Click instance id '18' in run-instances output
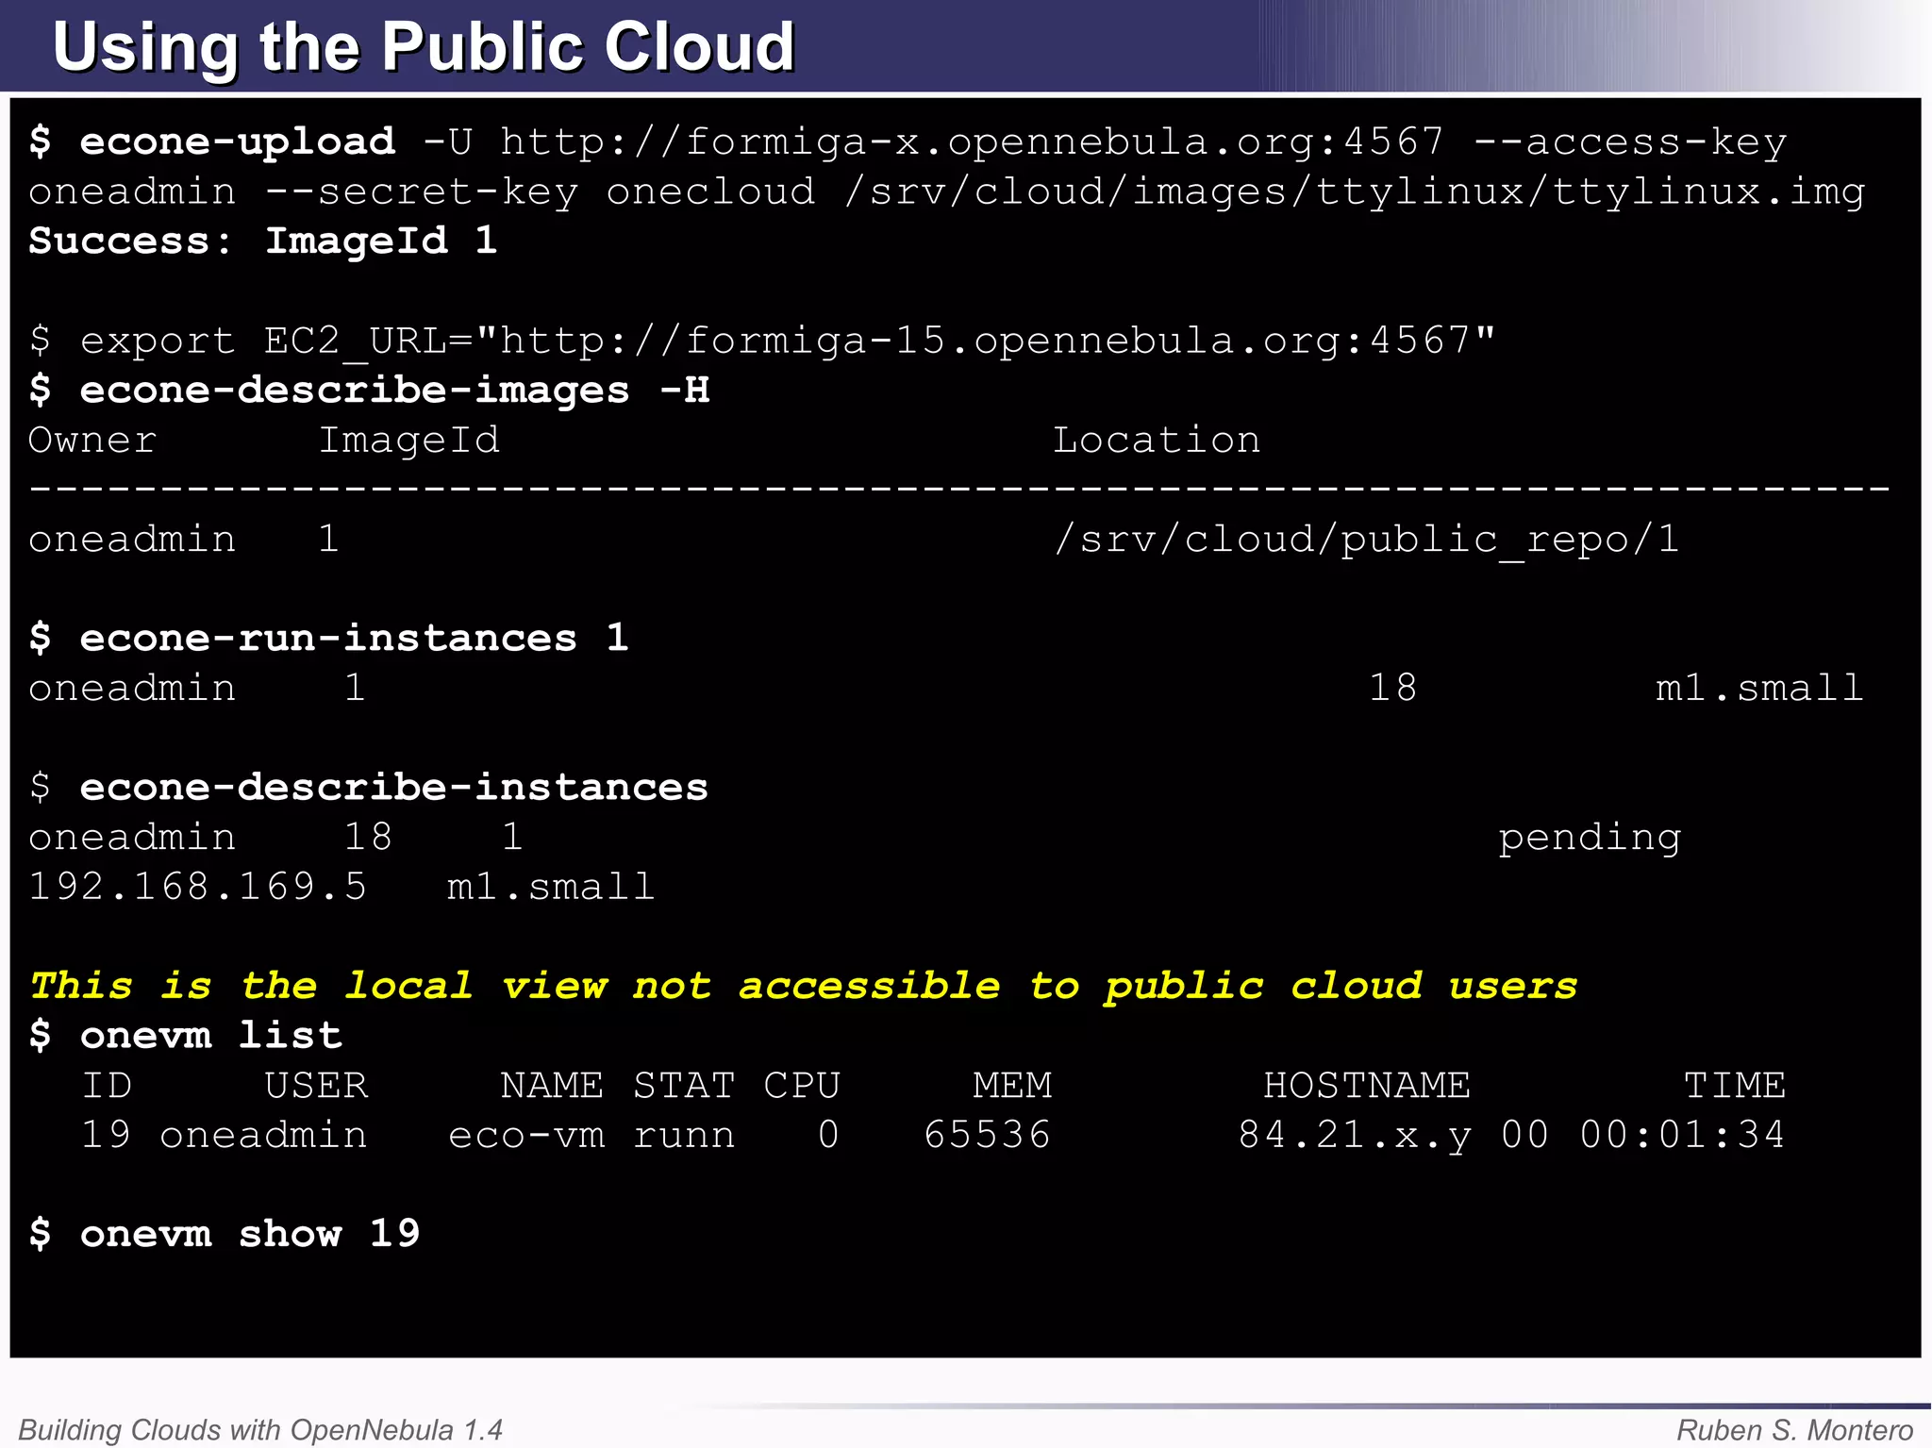This screenshot has width=1932, height=1448. (x=1392, y=688)
